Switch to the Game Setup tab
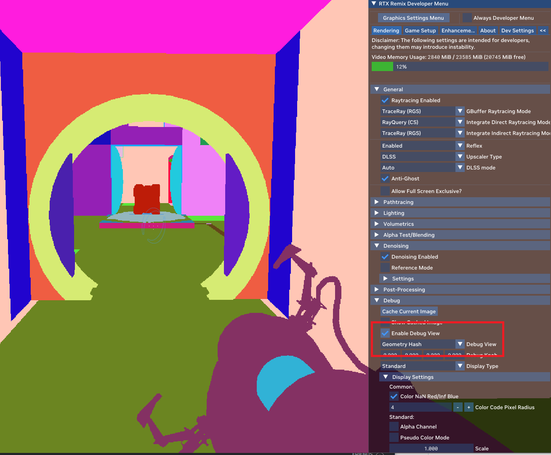 pyautogui.click(x=420, y=30)
